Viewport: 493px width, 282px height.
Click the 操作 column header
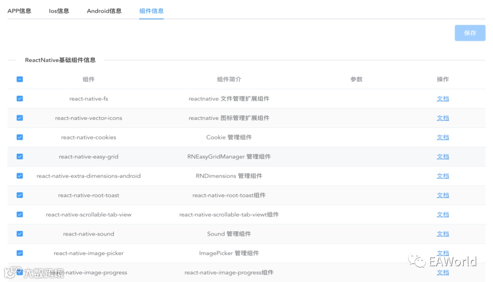point(443,79)
